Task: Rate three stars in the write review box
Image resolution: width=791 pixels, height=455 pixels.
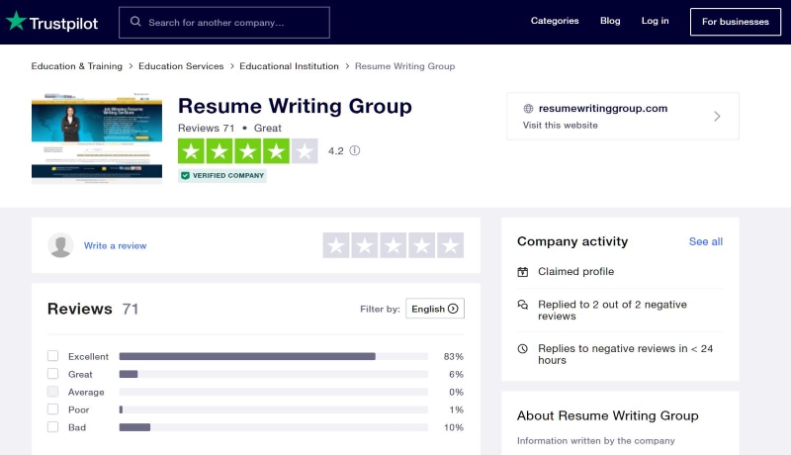Action: point(394,245)
